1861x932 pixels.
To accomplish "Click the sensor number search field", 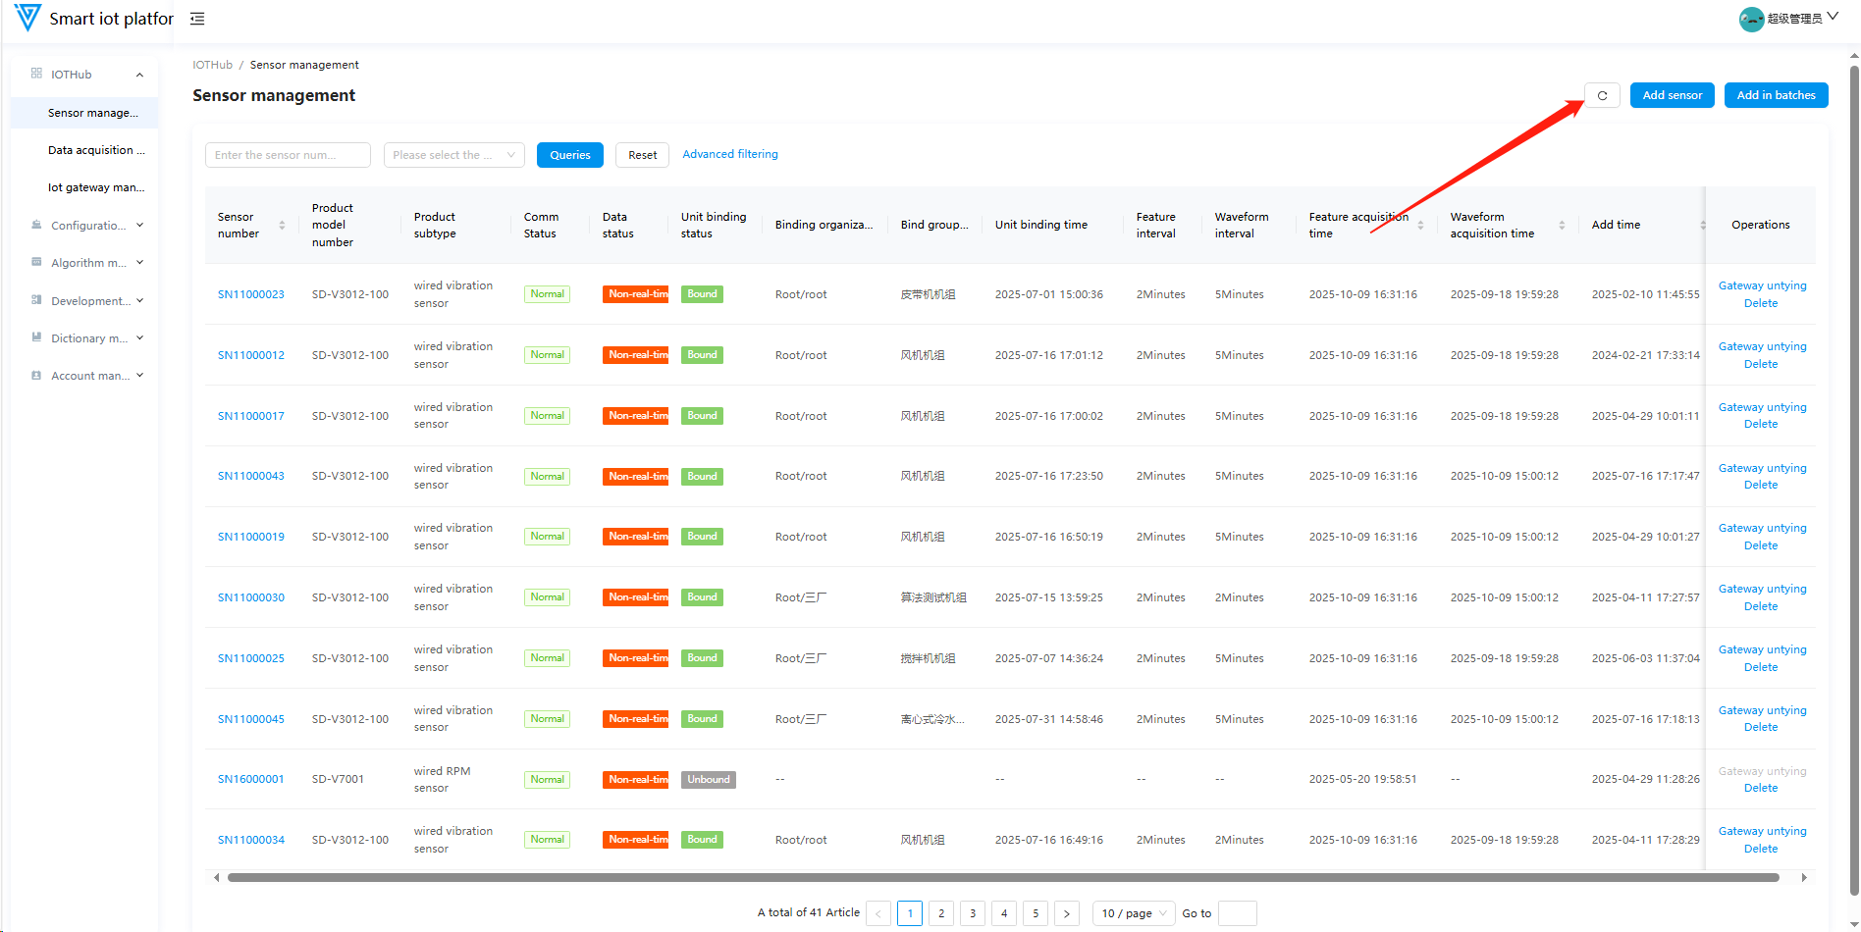I will [288, 155].
